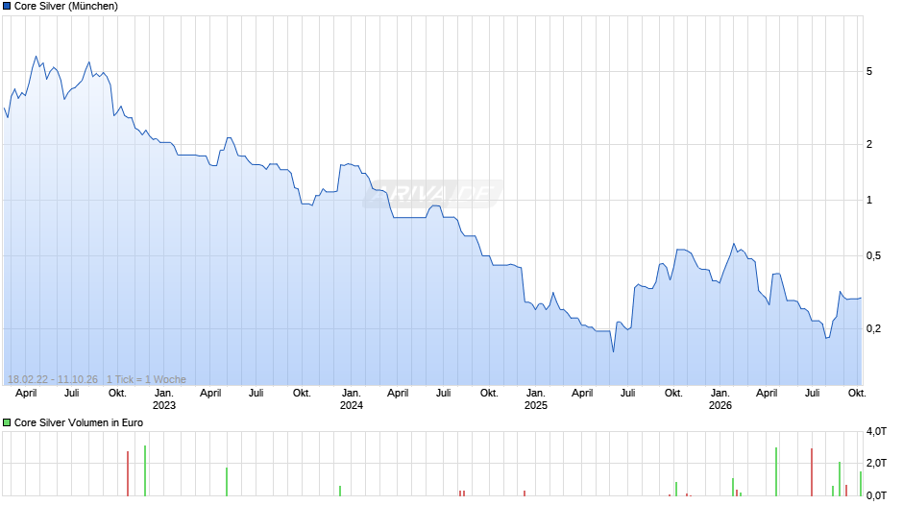Click the tall green volume bar at April 2026
Screen dimensions: 903x505
[776, 471]
